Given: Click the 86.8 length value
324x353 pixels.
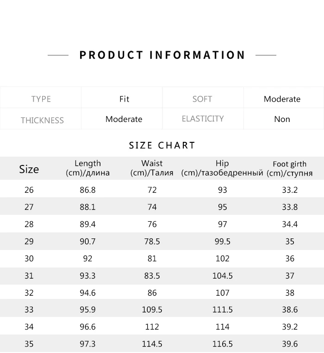Looking at the screenshot, I should coord(87,190).
